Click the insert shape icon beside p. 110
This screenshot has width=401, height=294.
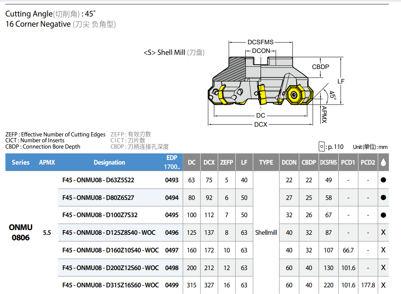tap(321, 147)
